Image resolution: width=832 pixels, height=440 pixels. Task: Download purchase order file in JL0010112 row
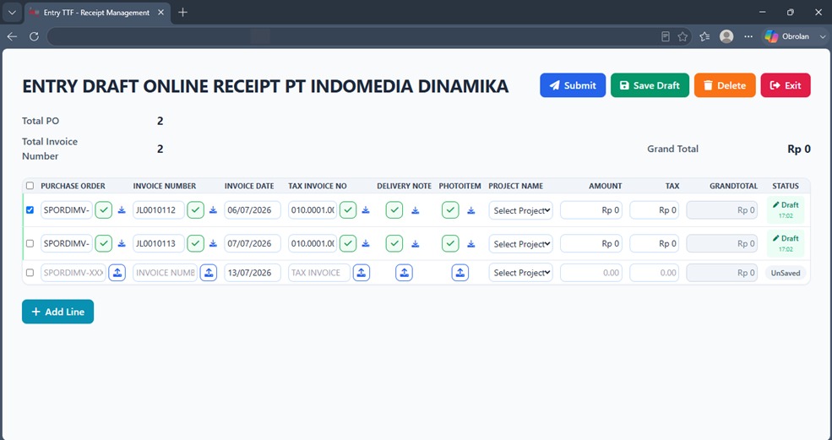[122, 210]
